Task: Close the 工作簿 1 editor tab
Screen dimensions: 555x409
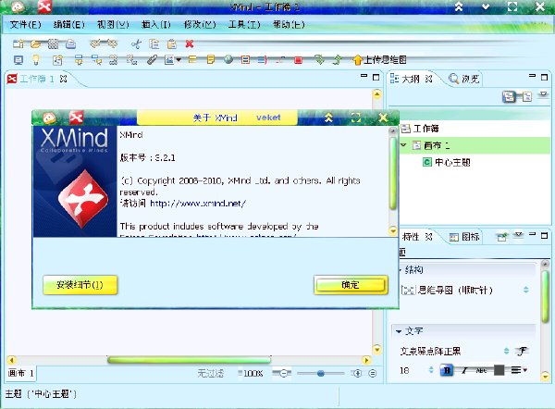Action: pos(63,79)
